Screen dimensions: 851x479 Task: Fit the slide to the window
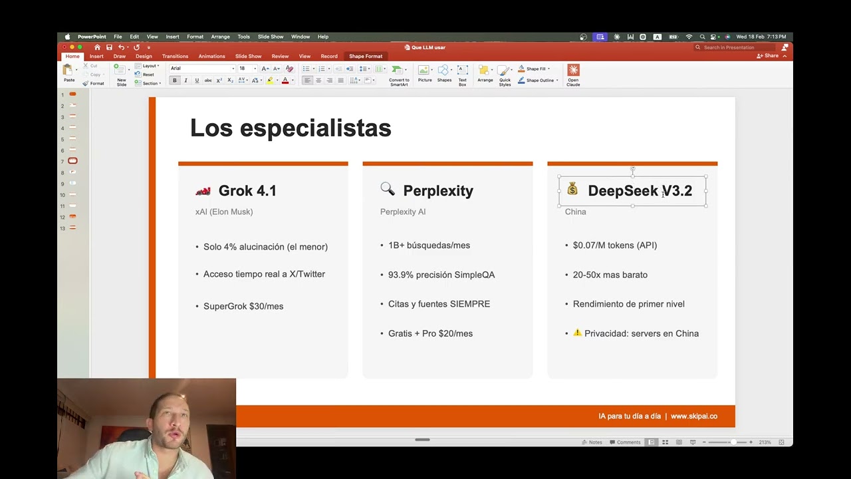pyautogui.click(x=781, y=442)
